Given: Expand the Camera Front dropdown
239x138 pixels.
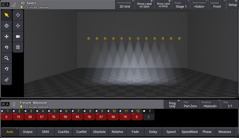Looking at the screenshot, I should pos(217,5).
